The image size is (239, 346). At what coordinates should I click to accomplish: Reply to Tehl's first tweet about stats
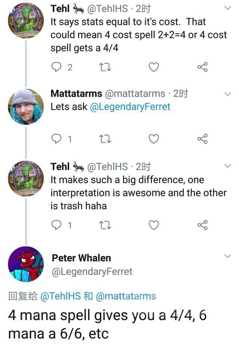56,67
